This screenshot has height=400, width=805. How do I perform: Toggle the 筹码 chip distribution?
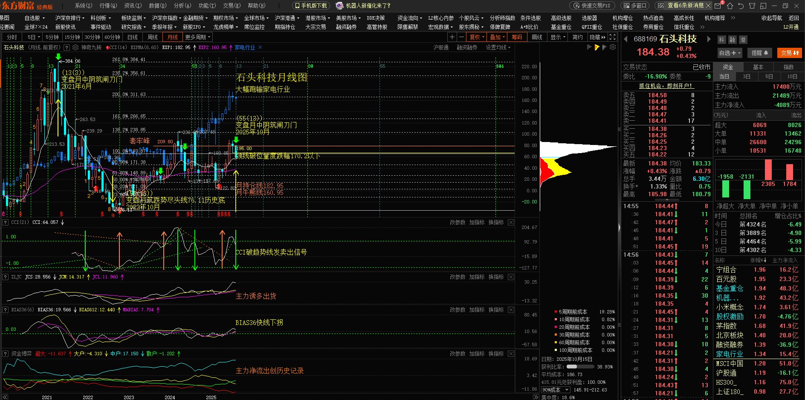pyautogui.click(x=517, y=37)
